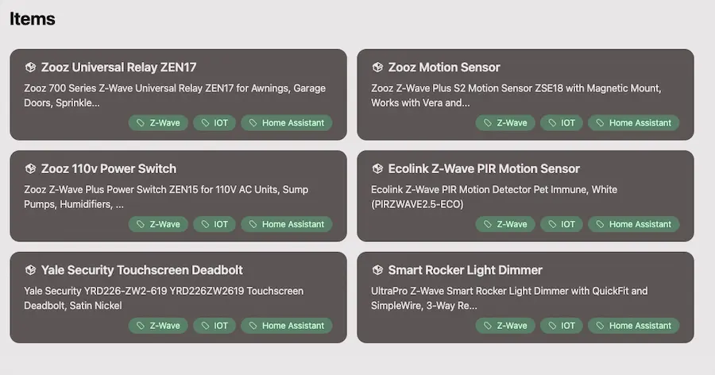715x375 pixels.
Task: Click the tag icon in Zooz Universal Relay's Z-Wave badge
Action: point(141,122)
